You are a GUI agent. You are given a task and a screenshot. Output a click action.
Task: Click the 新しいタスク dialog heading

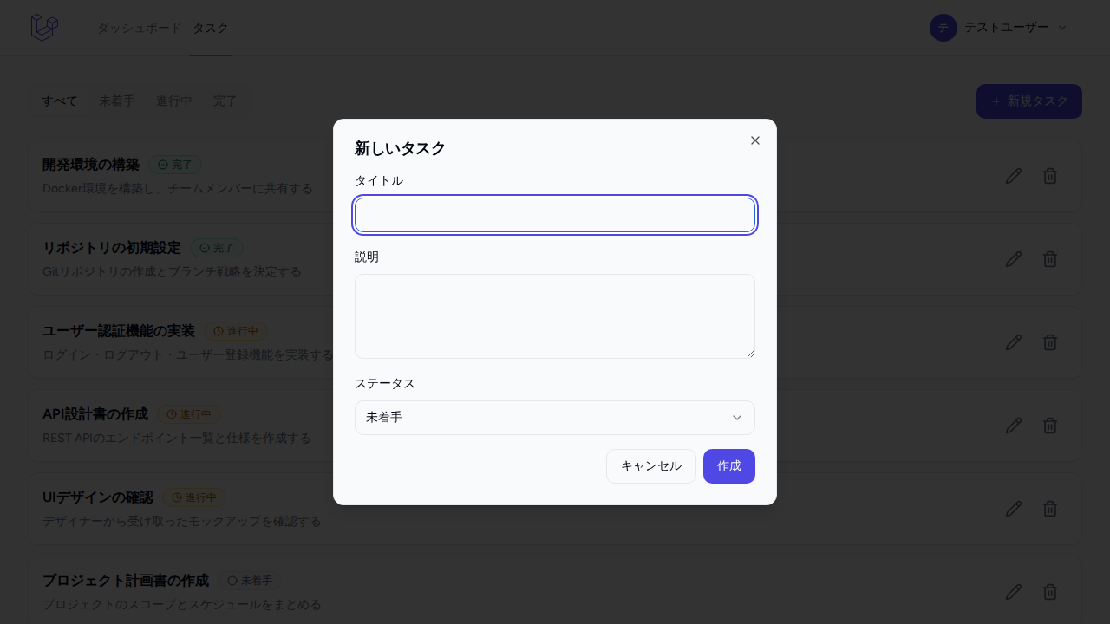[400, 148]
